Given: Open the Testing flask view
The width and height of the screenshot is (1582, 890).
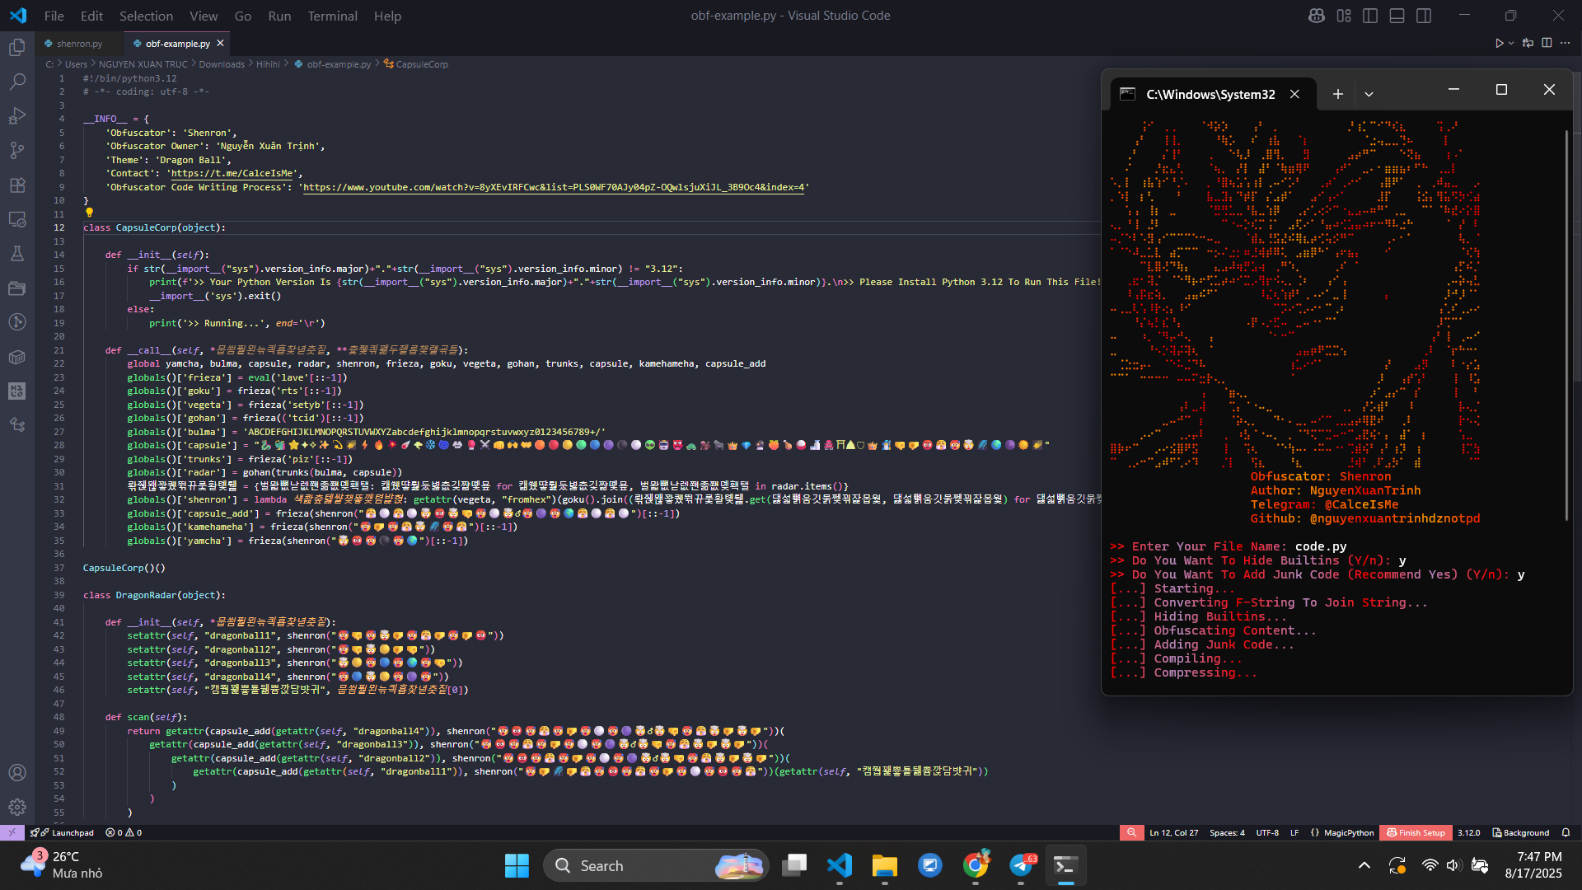Looking at the screenshot, I should click(x=17, y=254).
